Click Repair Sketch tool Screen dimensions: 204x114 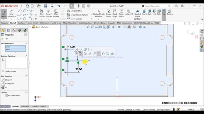click(x=108, y=14)
